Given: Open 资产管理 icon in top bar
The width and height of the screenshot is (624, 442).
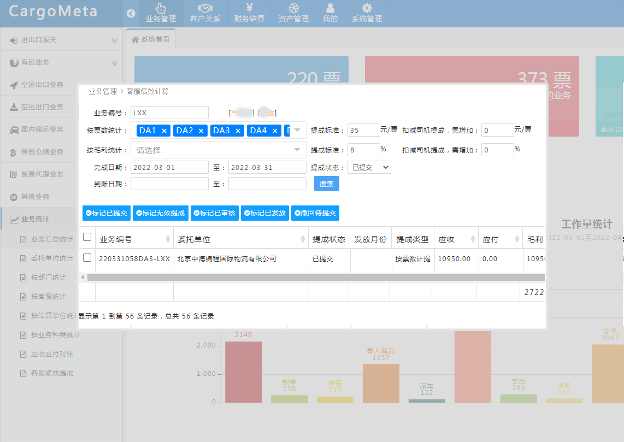Looking at the screenshot, I should coord(293,8).
